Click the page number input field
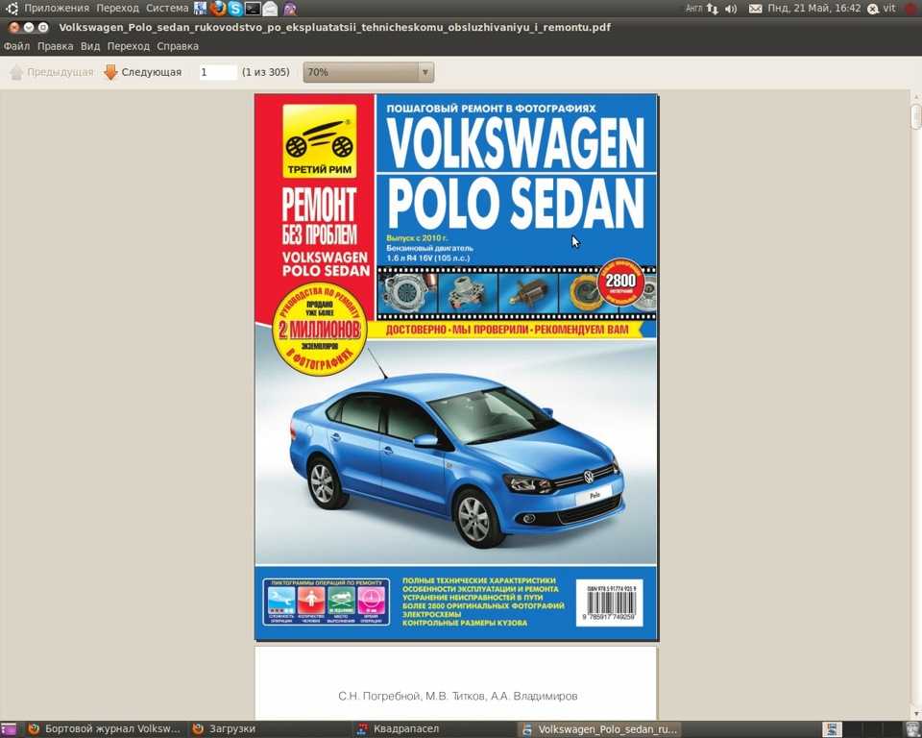 [218, 72]
